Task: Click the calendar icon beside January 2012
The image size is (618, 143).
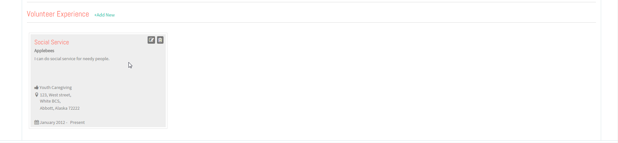Action: click(37, 122)
